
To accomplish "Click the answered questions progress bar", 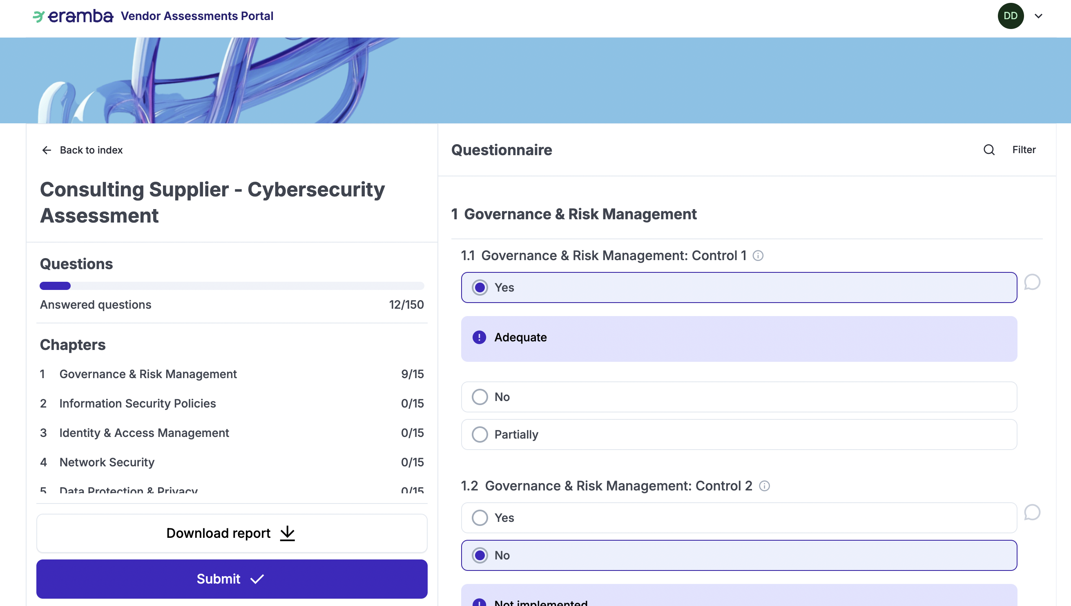I will (232, 286).
